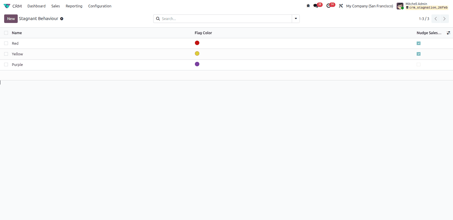Go to the next page chevron
This screenshot has width=453, height=220.
(444, 19)
